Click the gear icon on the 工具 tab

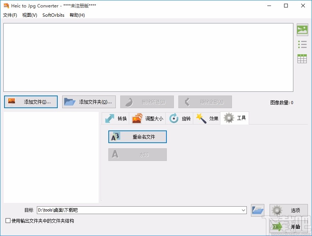click(x=228, y=118)
